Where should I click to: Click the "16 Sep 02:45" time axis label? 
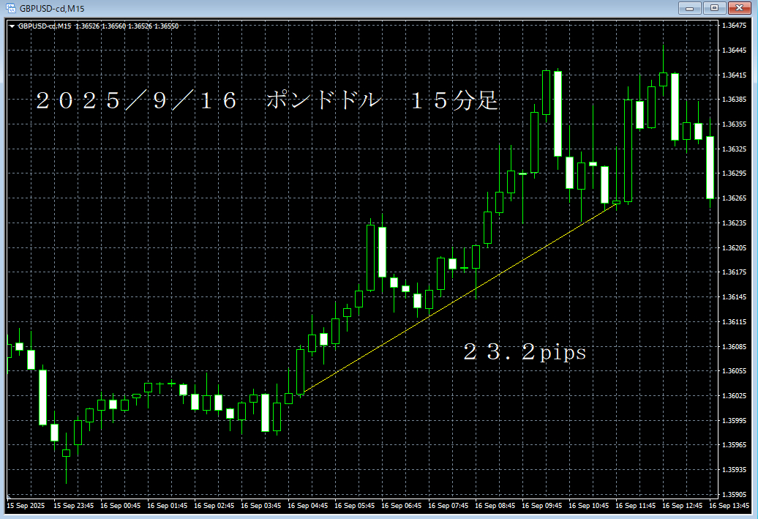pos(214,505)
